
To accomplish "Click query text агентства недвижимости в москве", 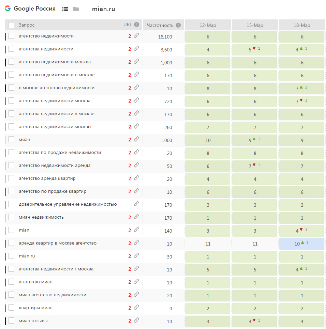I will pyautogui.click(x=57, y=114).
